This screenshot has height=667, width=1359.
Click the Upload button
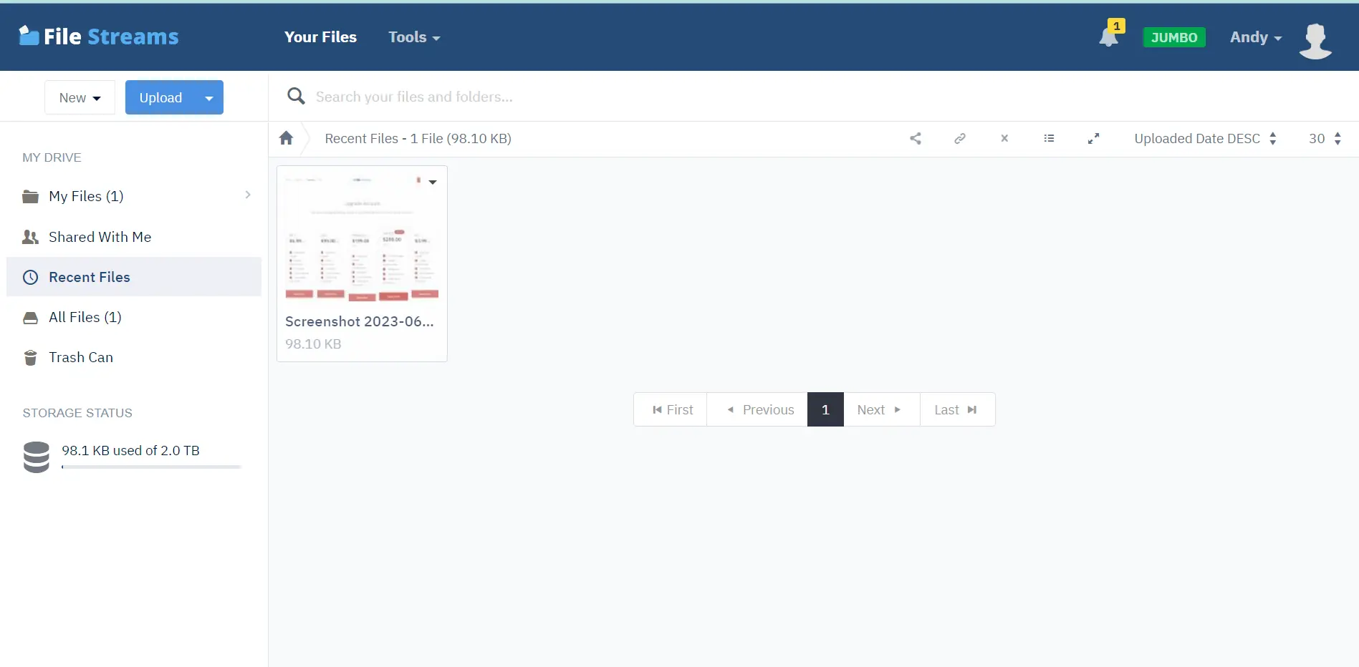160,97
